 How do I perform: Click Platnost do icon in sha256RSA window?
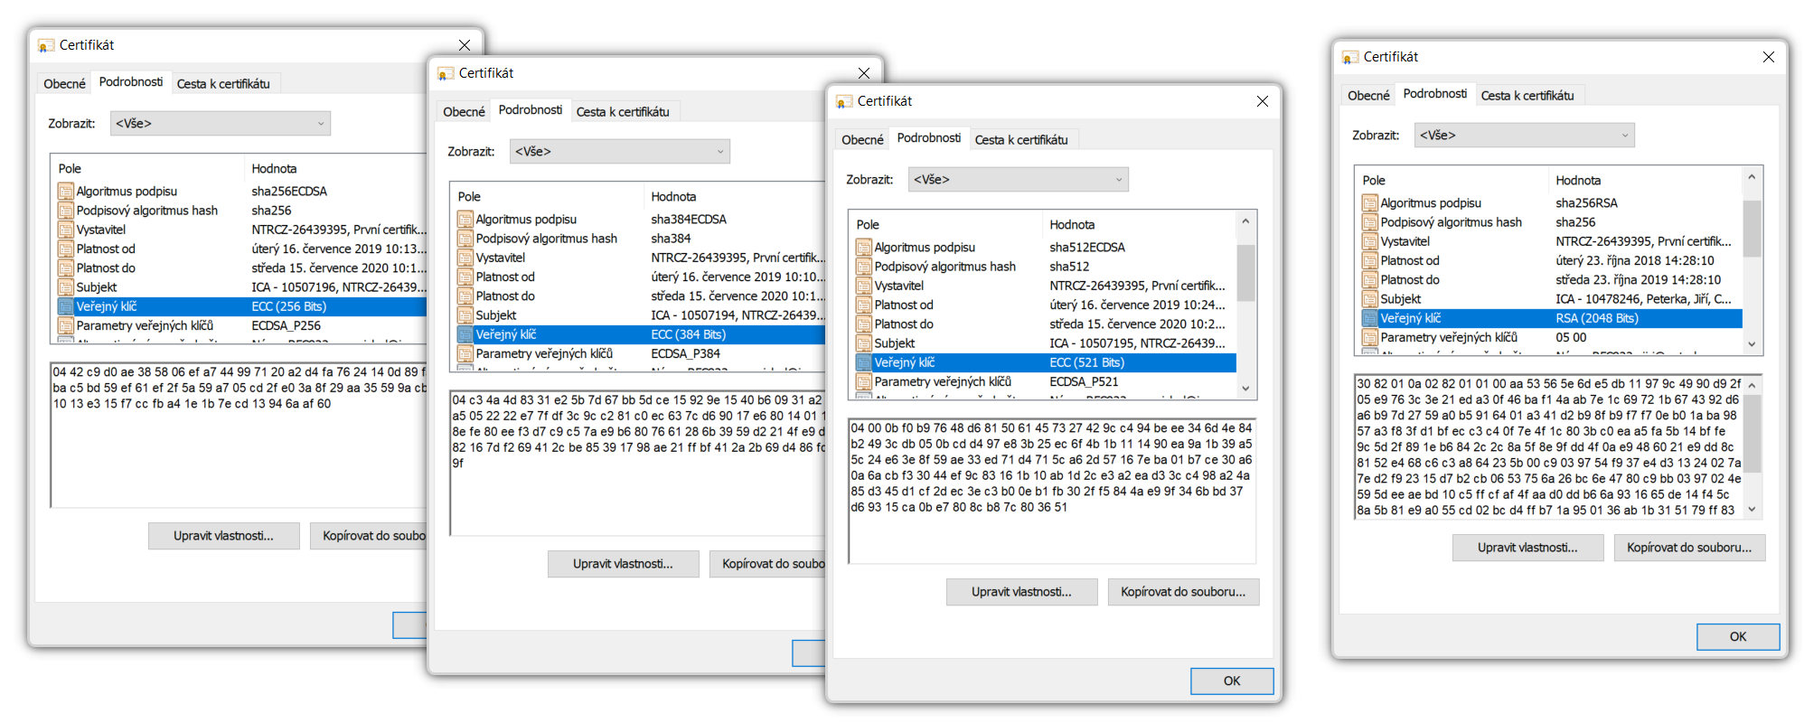1369,279
